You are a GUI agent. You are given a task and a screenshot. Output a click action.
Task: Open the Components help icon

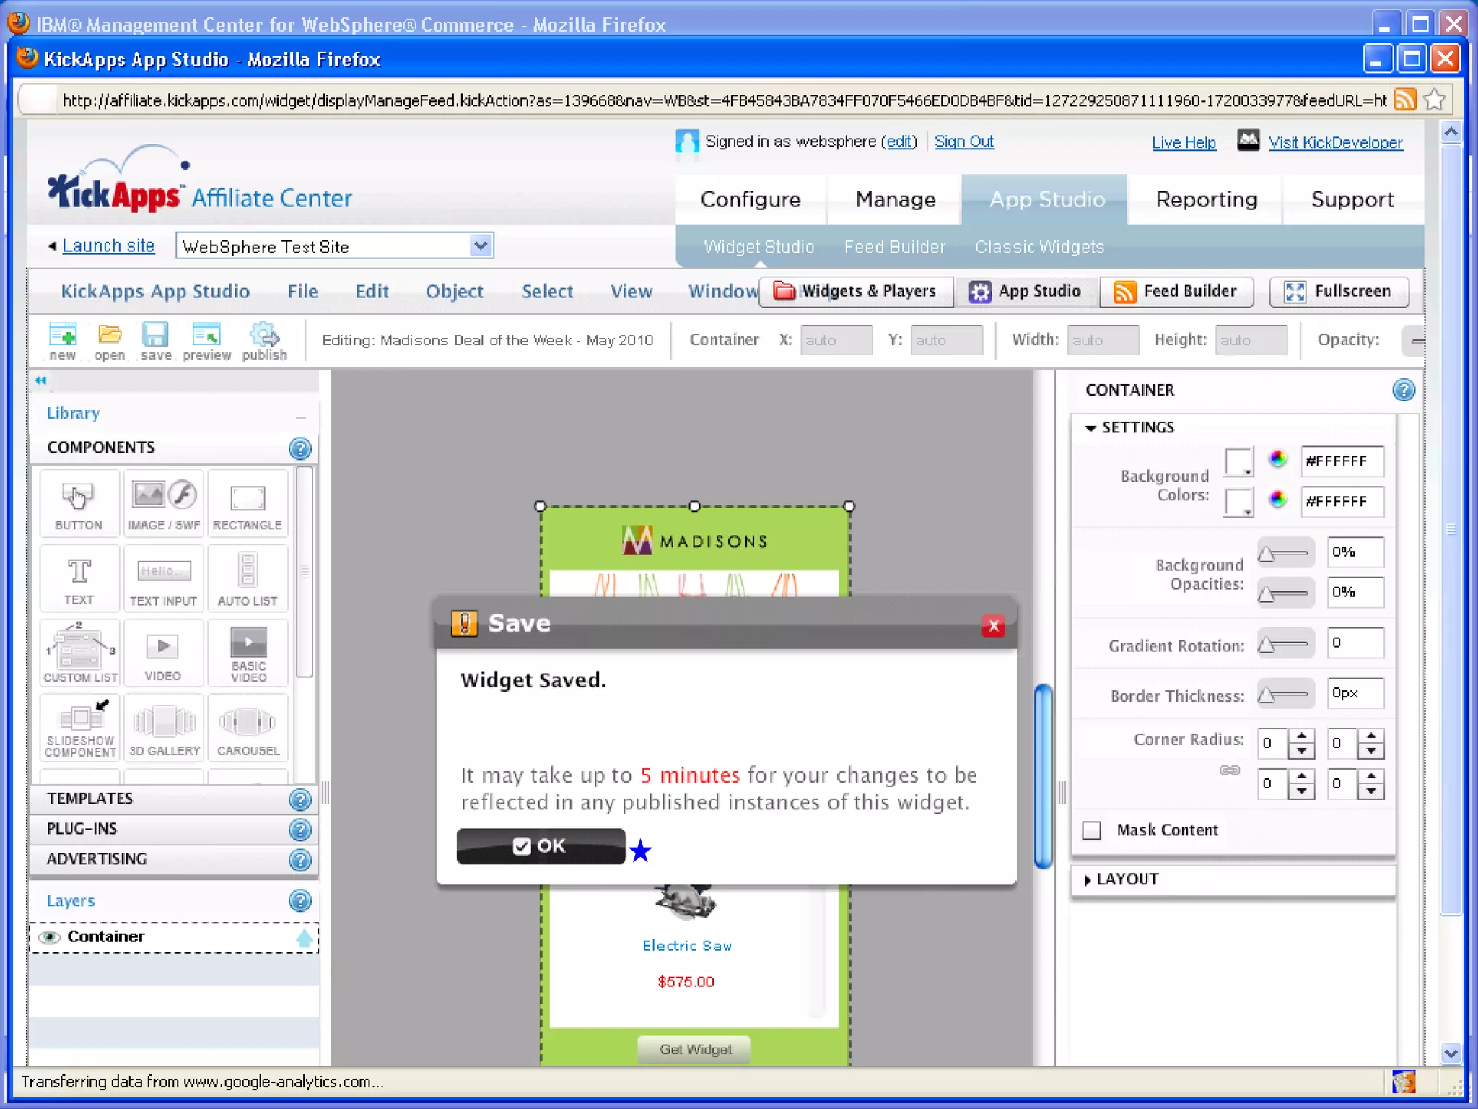[299, 448]
